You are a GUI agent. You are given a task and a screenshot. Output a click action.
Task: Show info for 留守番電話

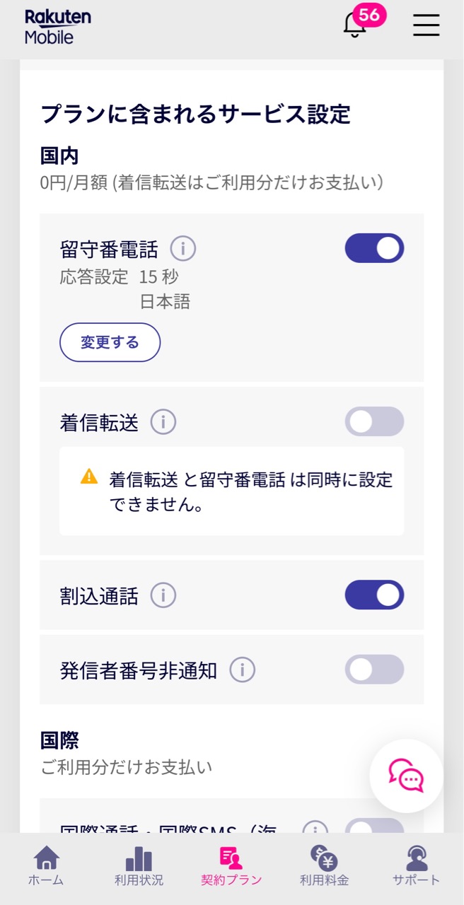(183, 249)
